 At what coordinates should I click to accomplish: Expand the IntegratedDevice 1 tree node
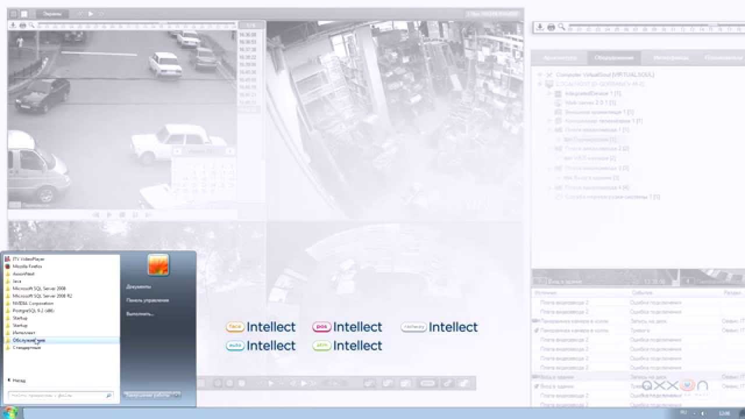pos(549,93)
